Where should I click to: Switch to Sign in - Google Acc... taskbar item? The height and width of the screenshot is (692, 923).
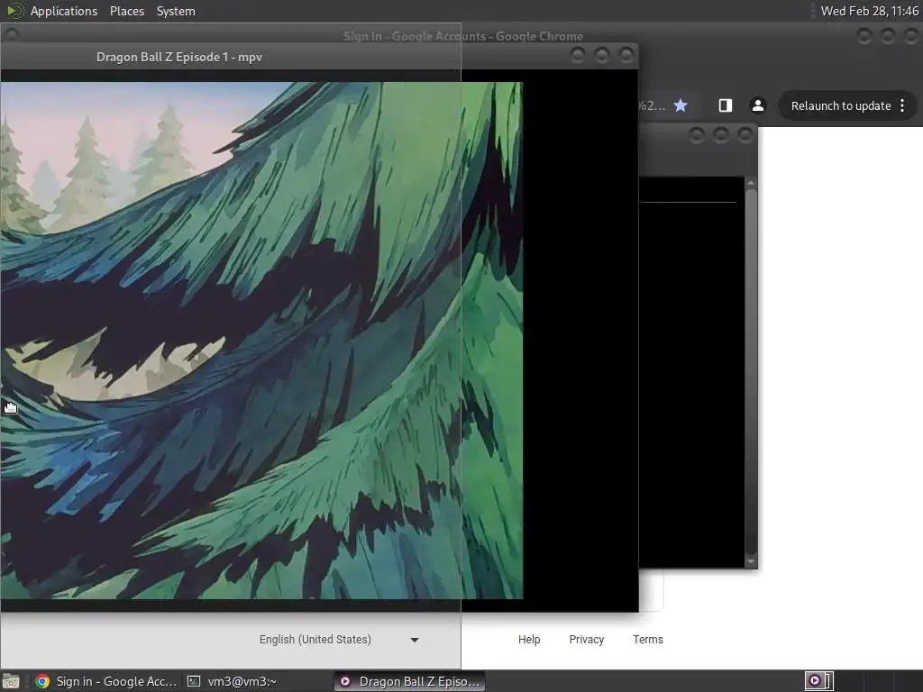tap(106, 681)
